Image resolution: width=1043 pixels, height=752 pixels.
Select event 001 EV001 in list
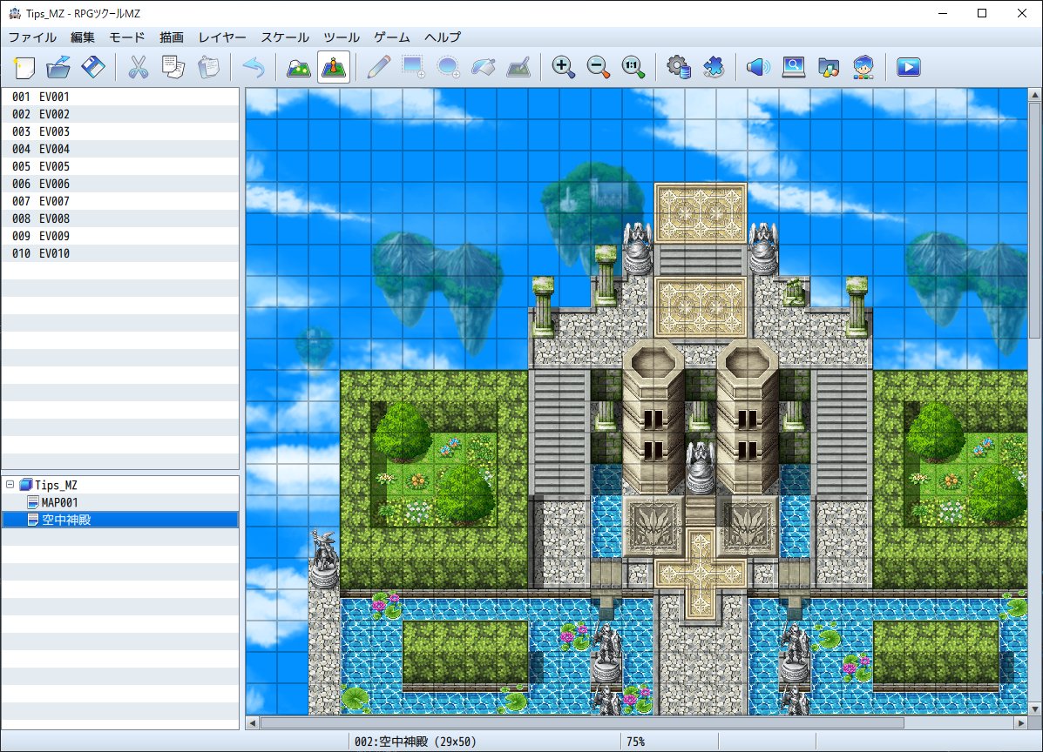pos(119,97)
